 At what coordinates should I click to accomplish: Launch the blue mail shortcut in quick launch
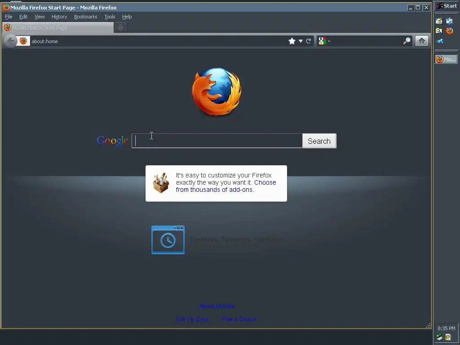(449, 21)
